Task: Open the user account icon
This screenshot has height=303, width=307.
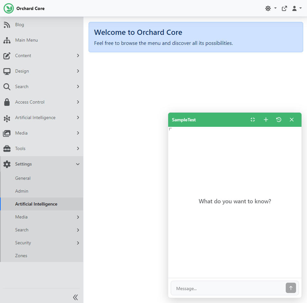Action: (x=294, y=8)
